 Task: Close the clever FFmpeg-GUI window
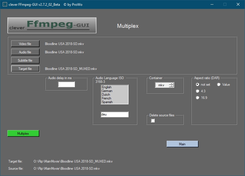pos(238,4)
